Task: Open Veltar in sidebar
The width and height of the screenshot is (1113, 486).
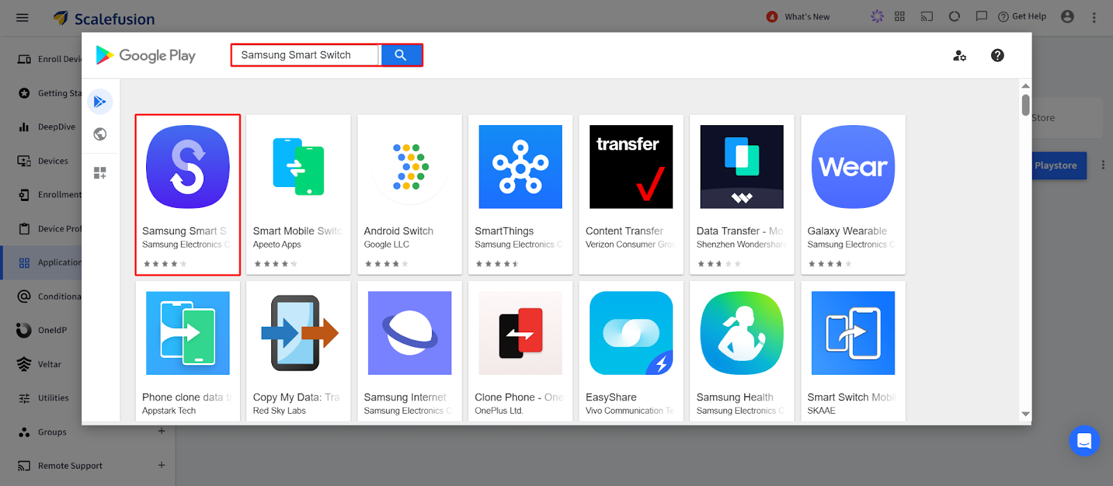Action: click(x=40, y=364)
